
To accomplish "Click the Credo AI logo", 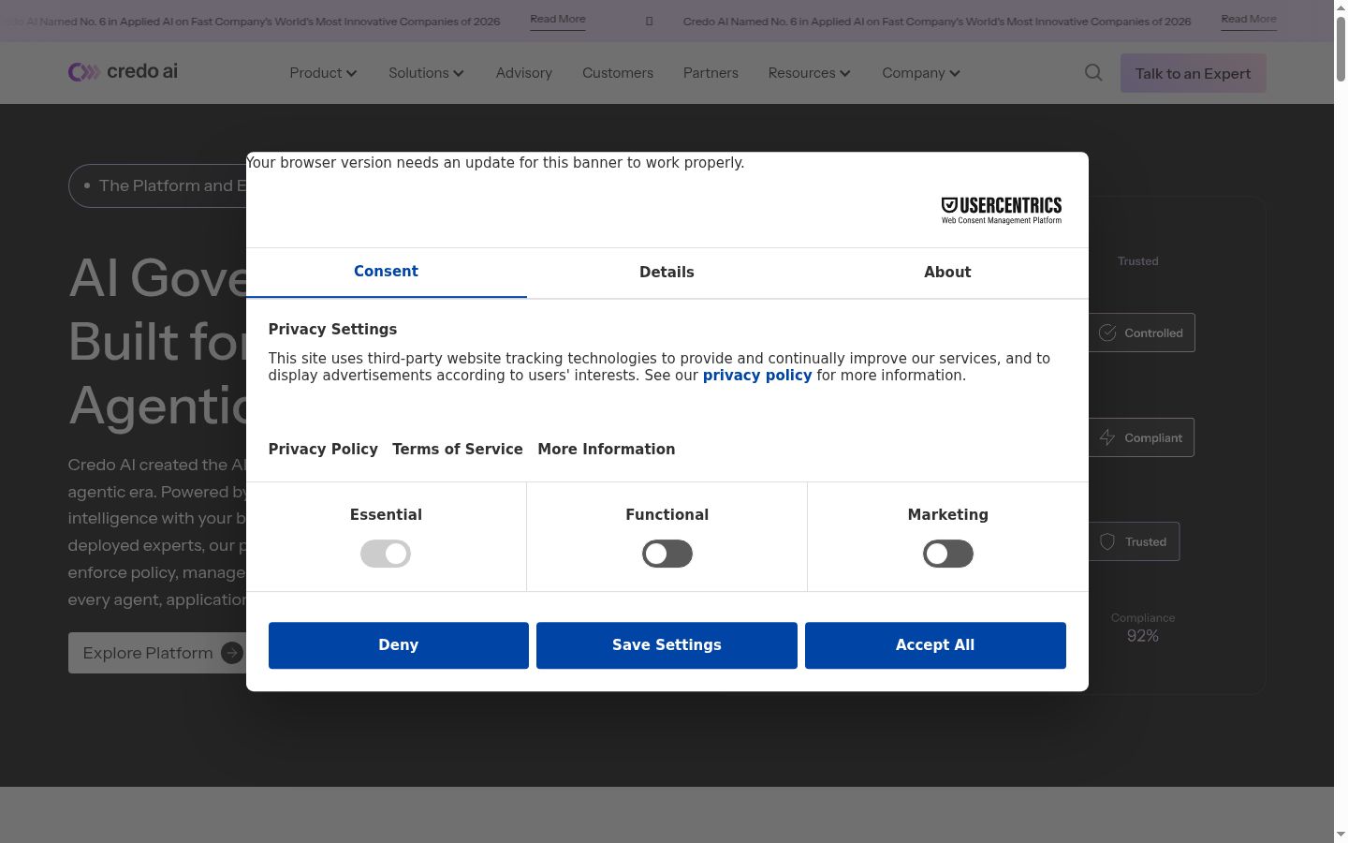I will (x=123, y=72).
